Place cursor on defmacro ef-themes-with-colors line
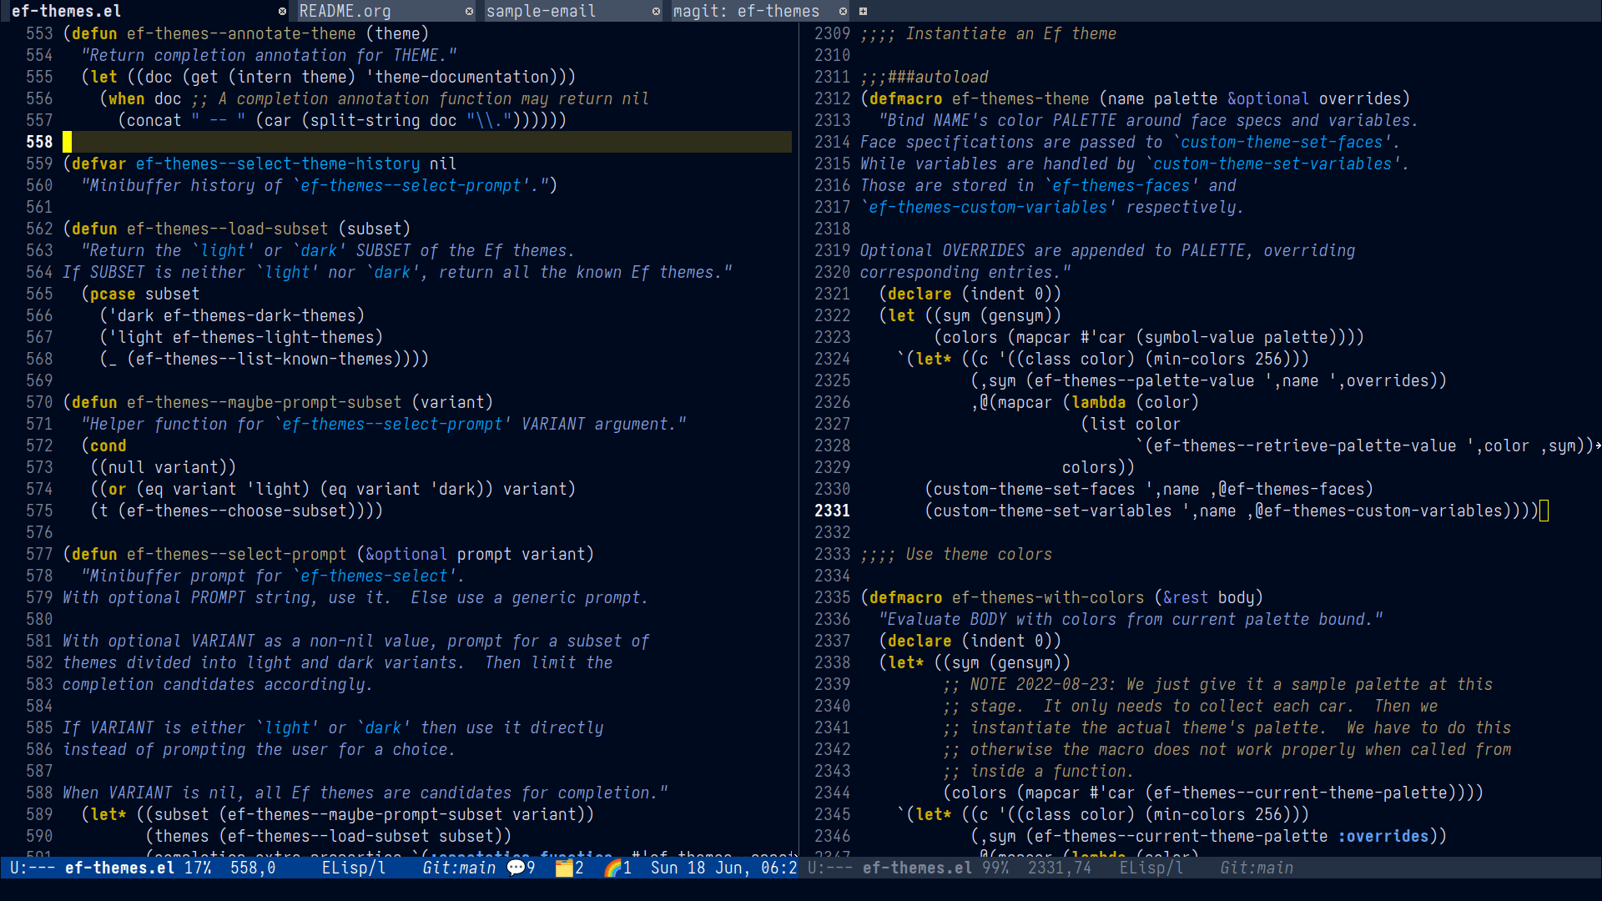 tap(1047, 597)
